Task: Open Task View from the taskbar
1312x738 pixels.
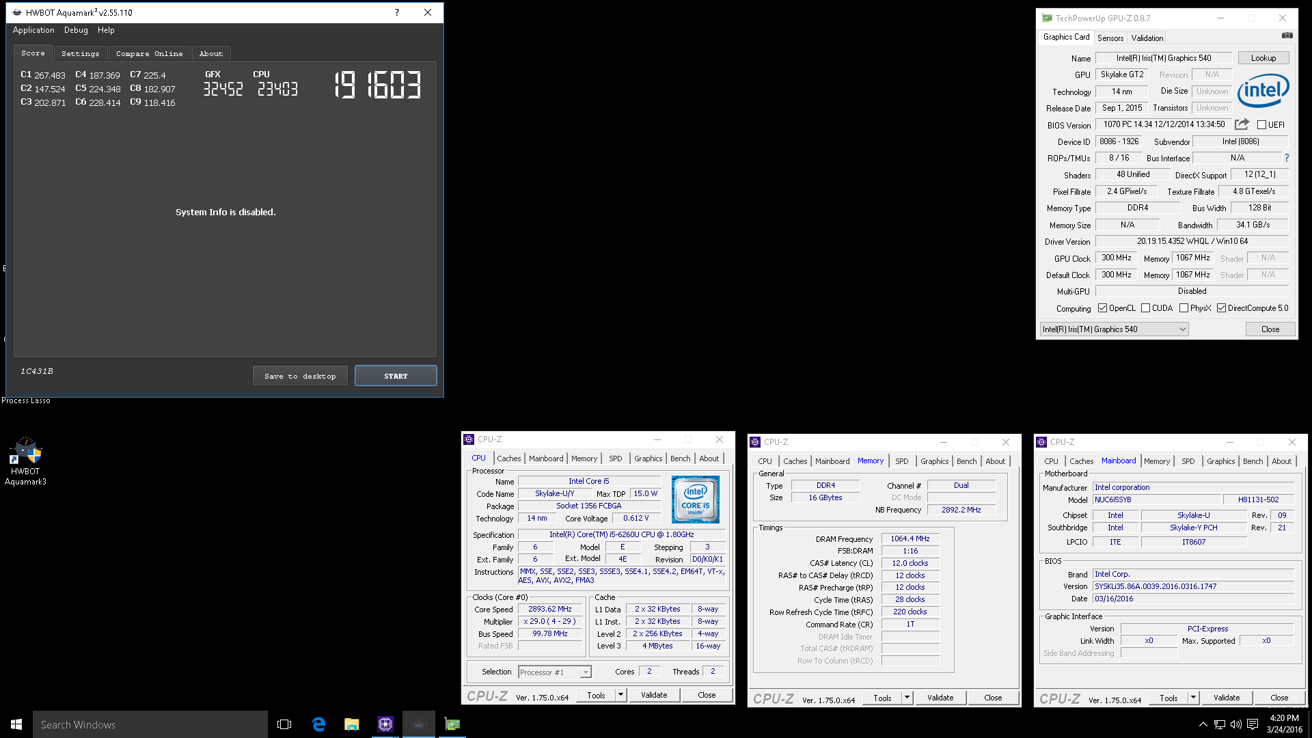Action: click(284, 724)
